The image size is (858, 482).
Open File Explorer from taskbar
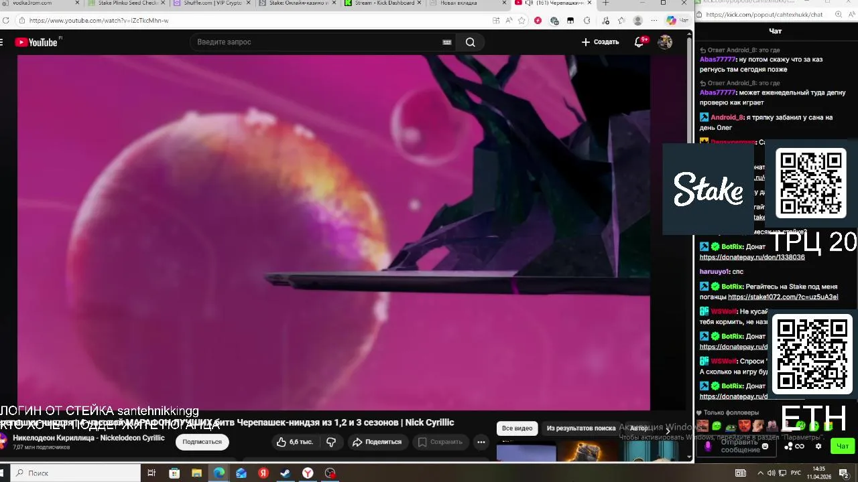point(196,473)
